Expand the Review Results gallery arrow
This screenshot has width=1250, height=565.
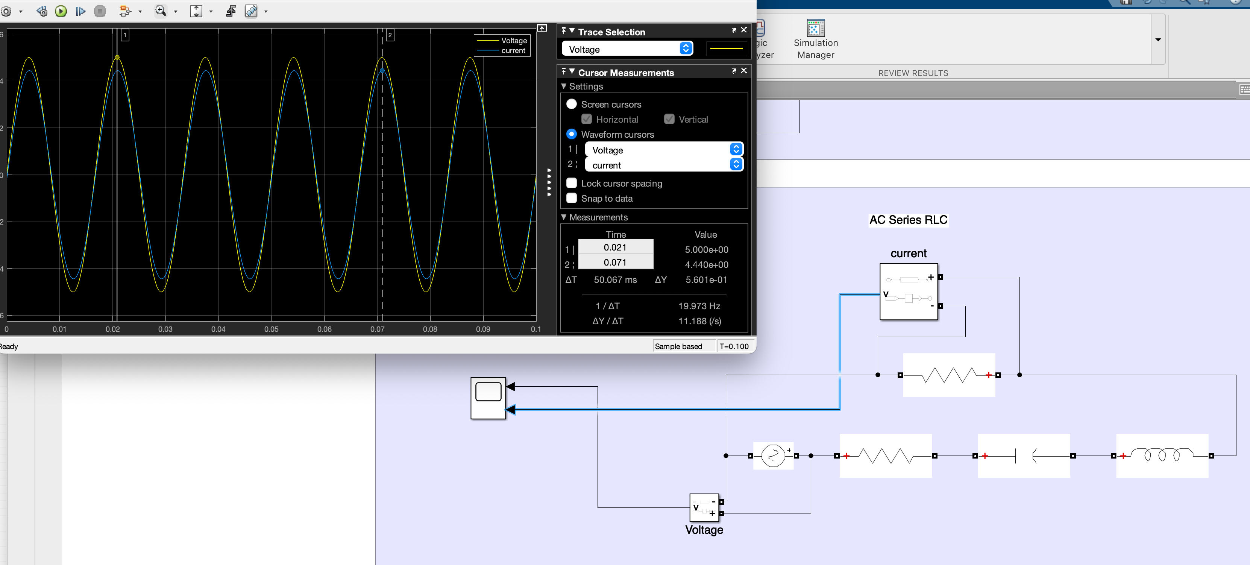pyautogui.click(x=1158, y=40)
